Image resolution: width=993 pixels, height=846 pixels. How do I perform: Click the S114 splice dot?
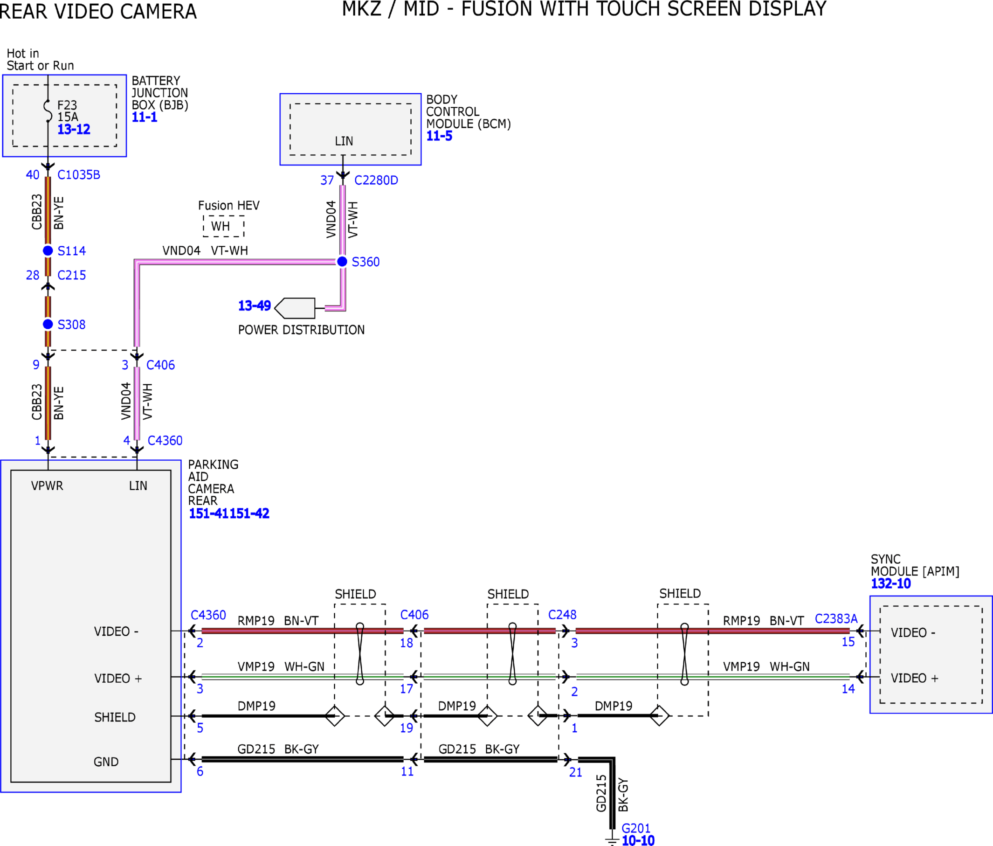coord(48,250)
